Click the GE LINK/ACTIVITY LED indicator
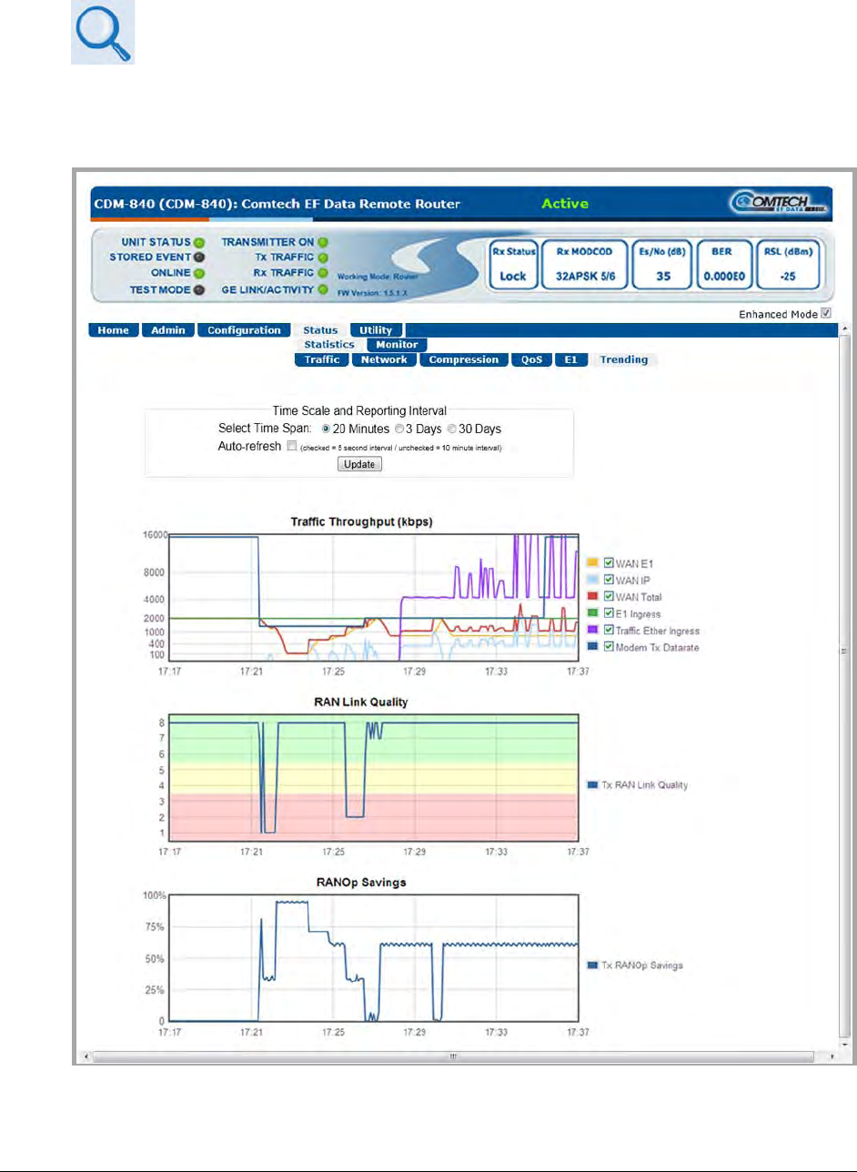 click(x=322, y=290)
